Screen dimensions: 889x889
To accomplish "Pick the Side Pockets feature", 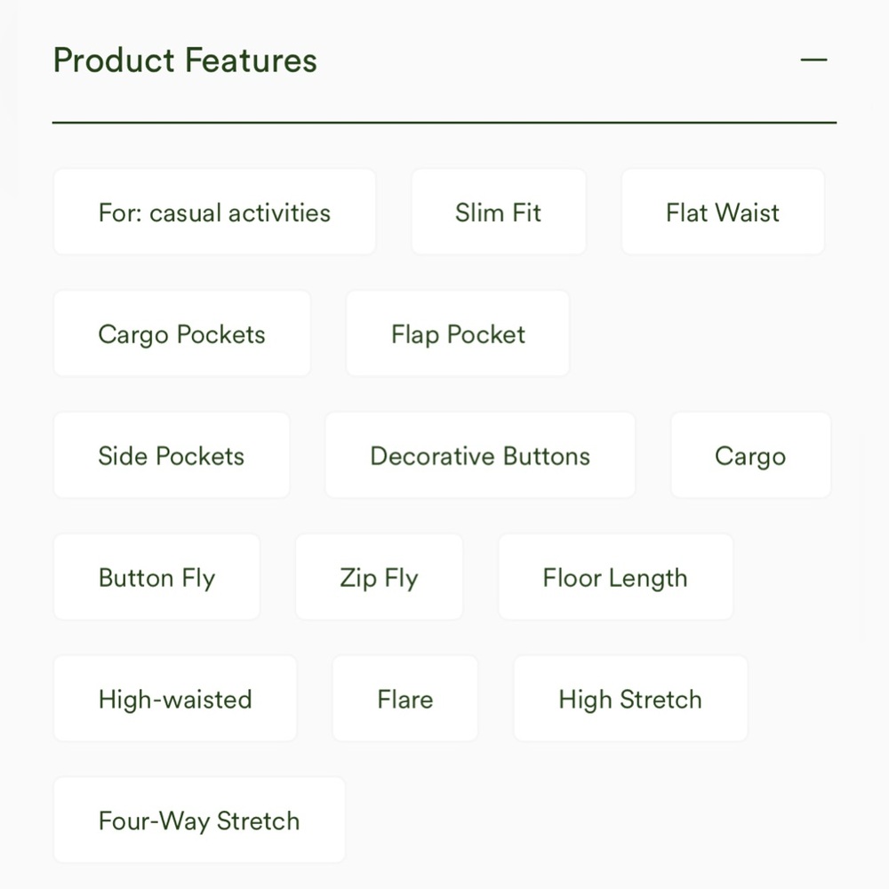I will tap(172, 455).
